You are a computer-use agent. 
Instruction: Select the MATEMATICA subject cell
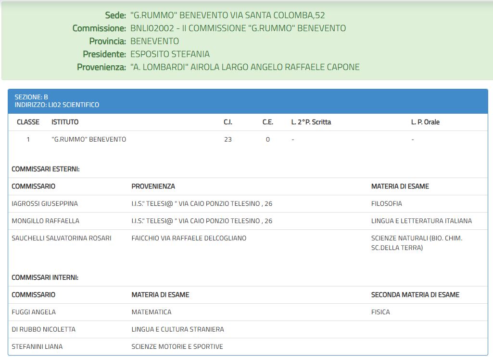coord(151,312)
